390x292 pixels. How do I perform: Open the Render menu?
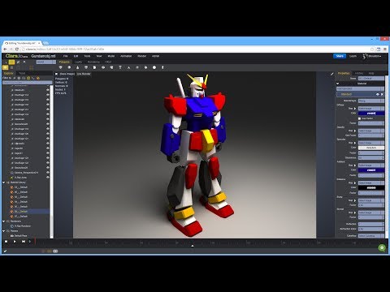pyautogui.click(x=142, y=56)
